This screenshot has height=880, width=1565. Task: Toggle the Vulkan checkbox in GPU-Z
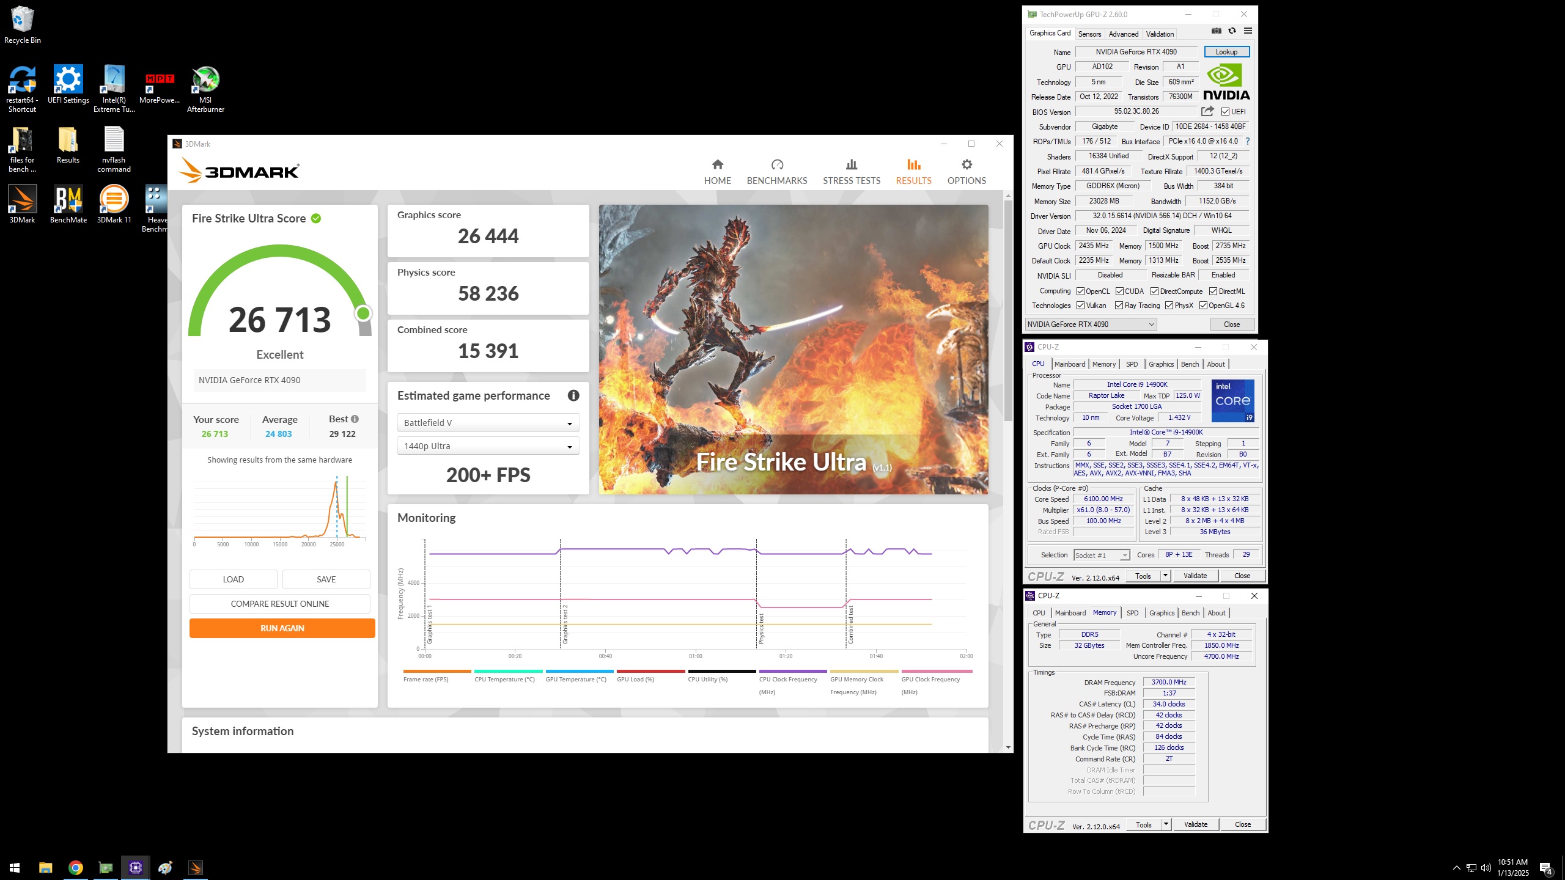[x=1080, y=306]
